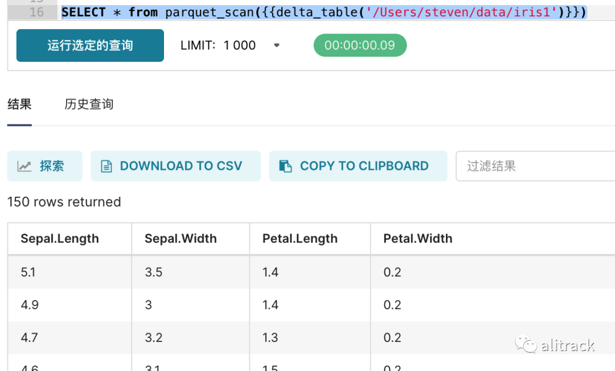Screen dimensions: 615x371
Task: Switch to the 结果 tab
Action: (19, 105)
